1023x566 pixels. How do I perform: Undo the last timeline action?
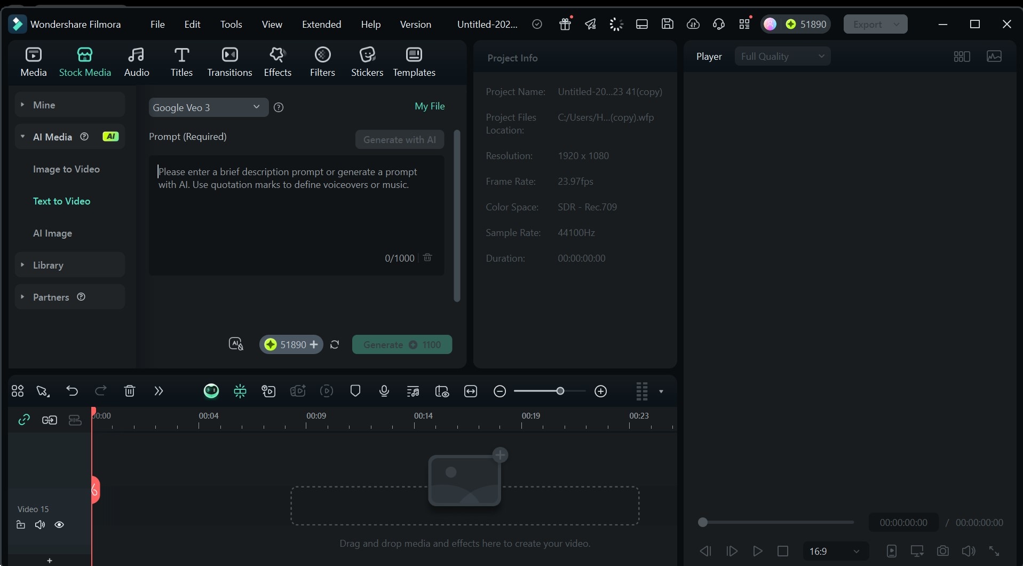72,391
